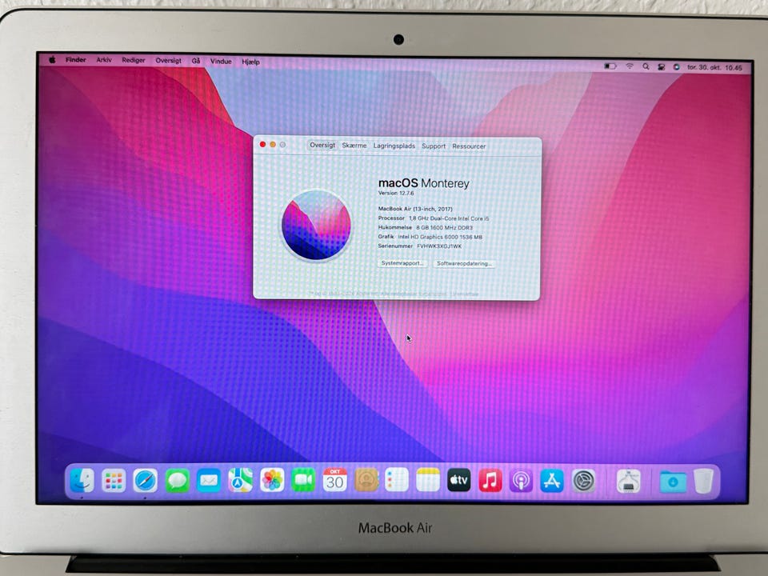Switch to the Skærme tab
This screenshot has width=768, height=576.
click(x=354, y=146)
